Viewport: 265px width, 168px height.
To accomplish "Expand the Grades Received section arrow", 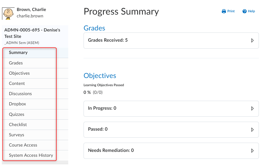I will (x=252, y=40).
